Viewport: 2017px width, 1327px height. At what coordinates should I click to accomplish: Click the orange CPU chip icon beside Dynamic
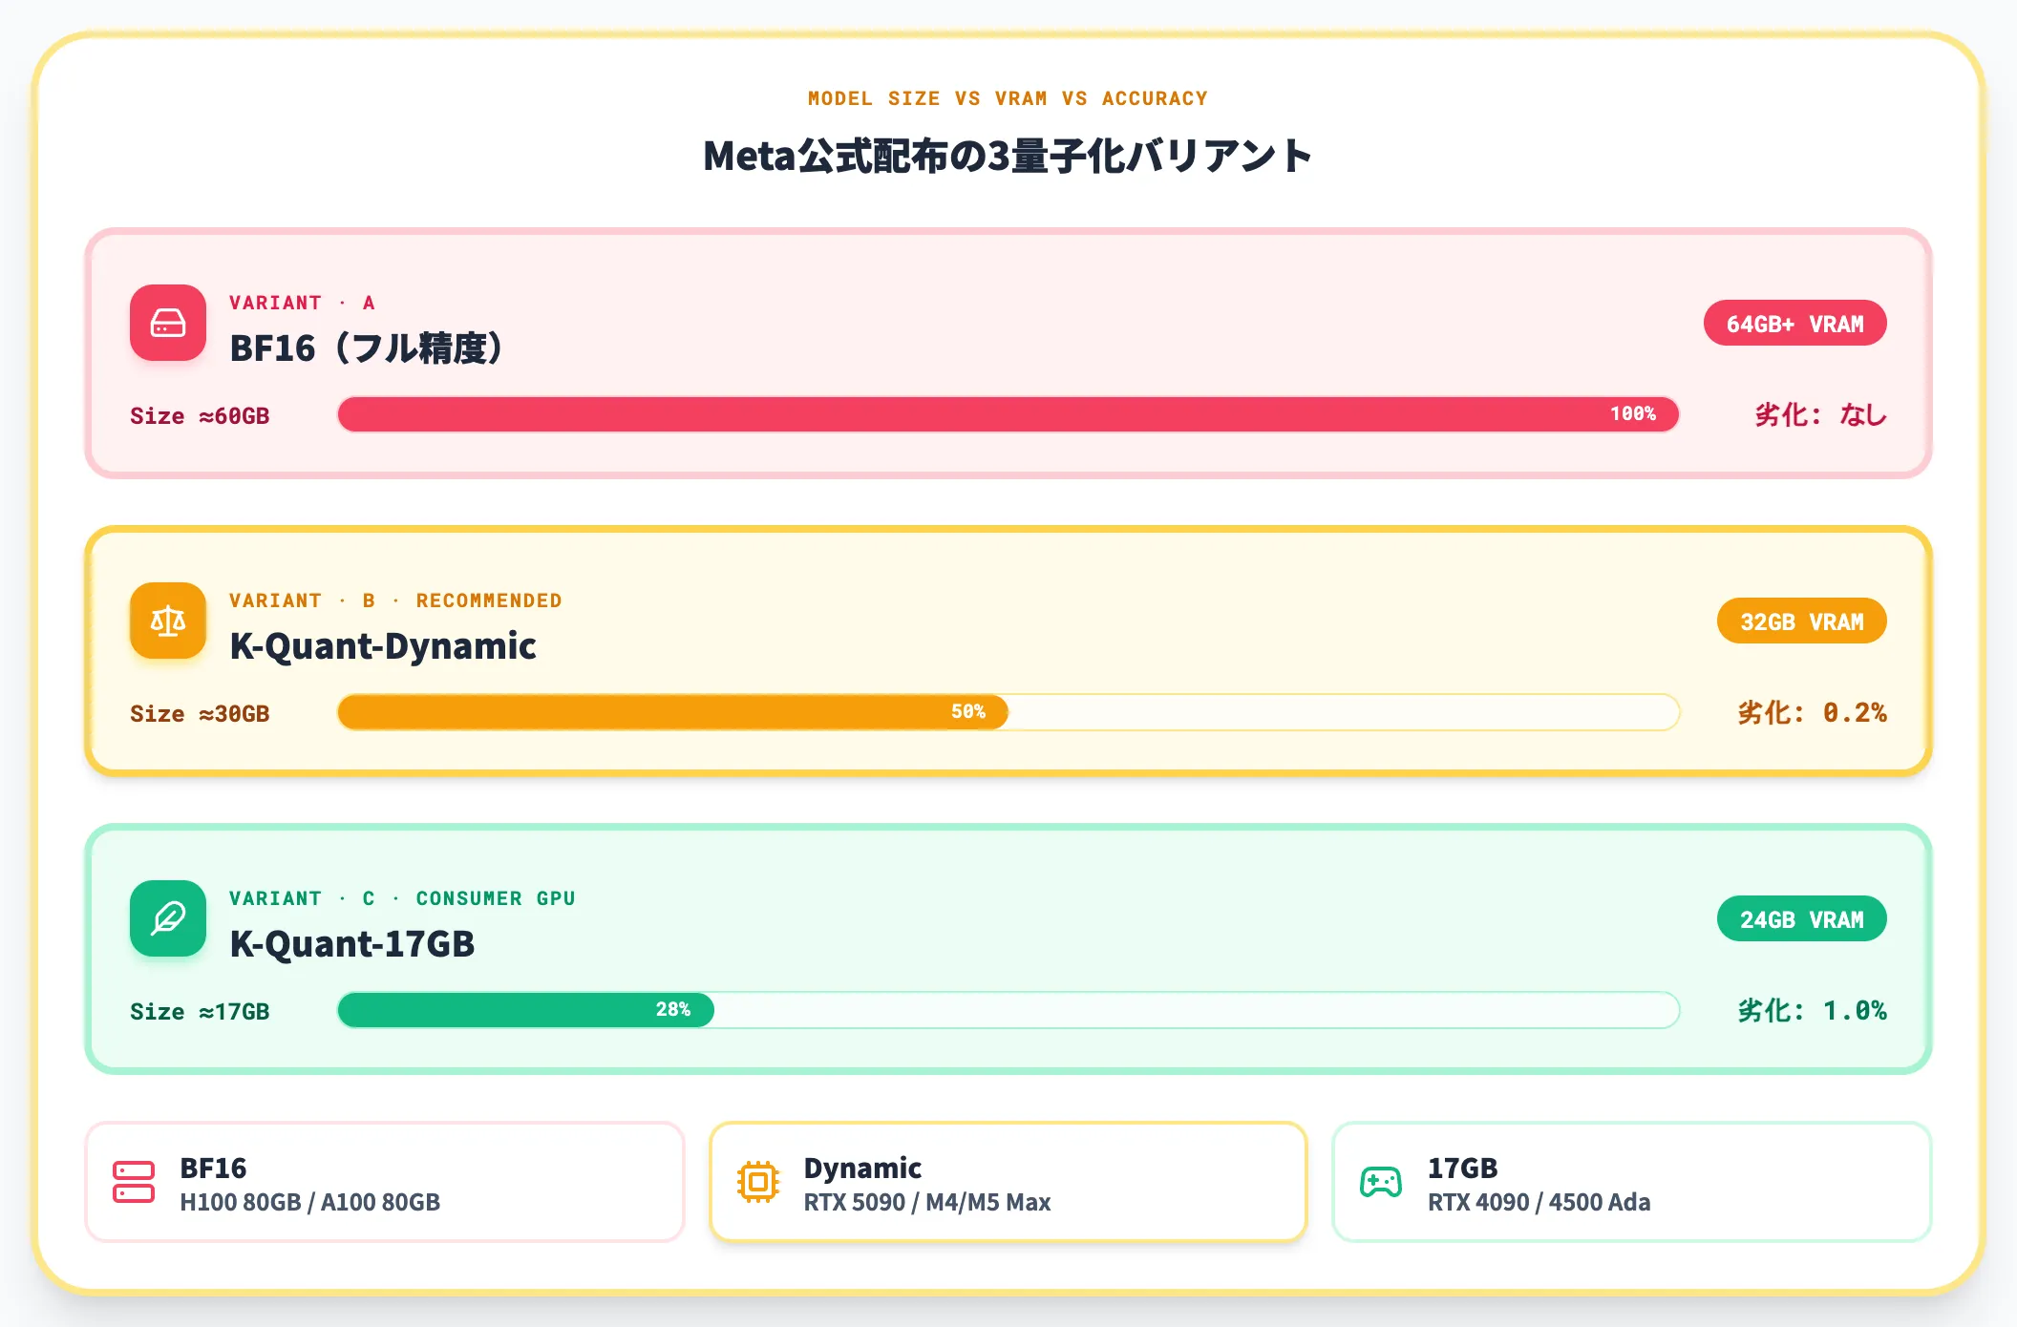click(x=758, y=1182)
